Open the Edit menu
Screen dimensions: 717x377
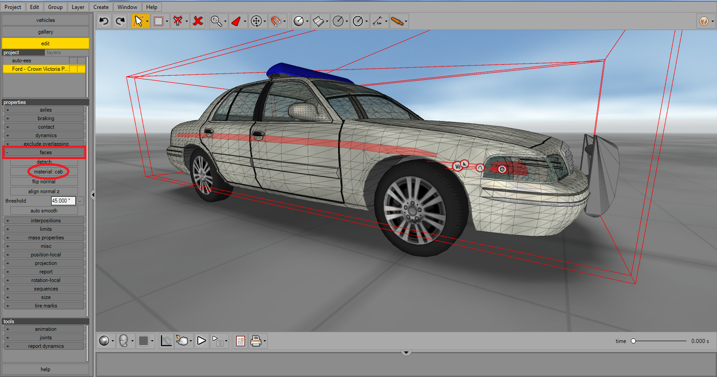point(35,7)
